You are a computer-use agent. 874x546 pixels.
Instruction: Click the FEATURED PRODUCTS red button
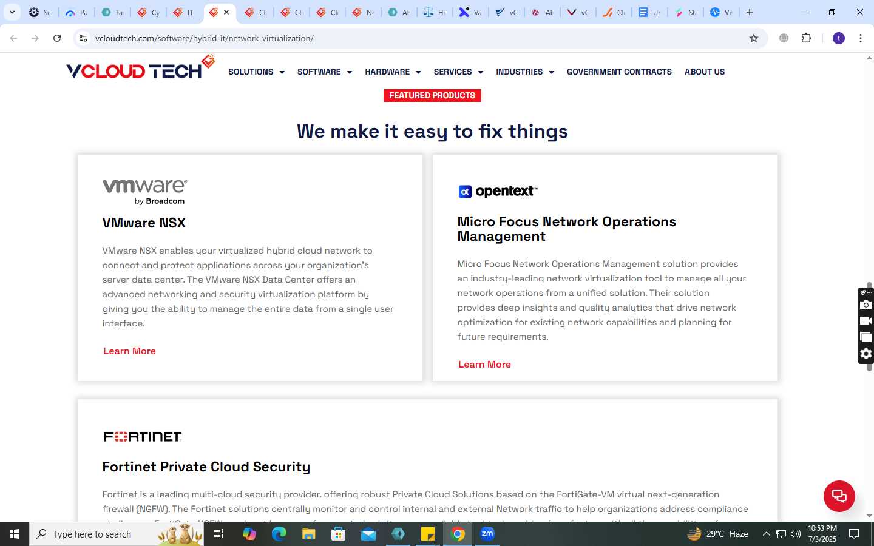tap(432, 95)
